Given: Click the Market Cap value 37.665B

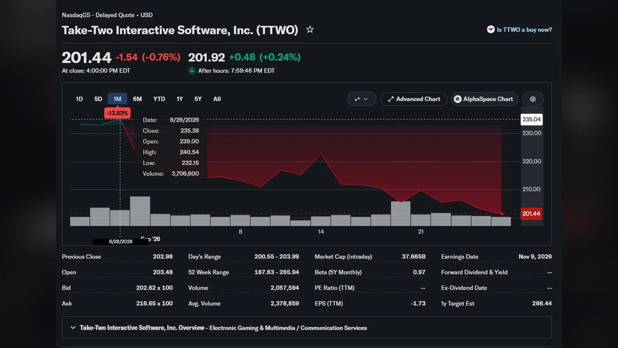Looking at the screenshot, I should (414, 257).
